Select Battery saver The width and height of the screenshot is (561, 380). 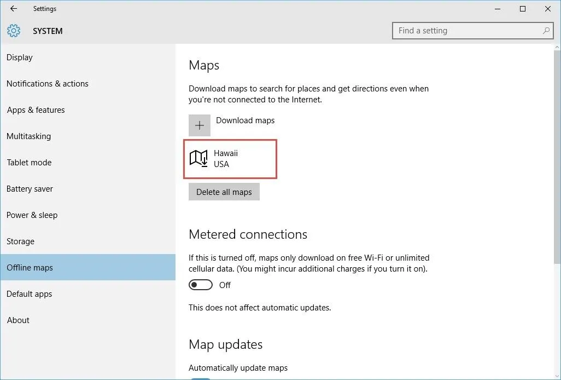87,189
